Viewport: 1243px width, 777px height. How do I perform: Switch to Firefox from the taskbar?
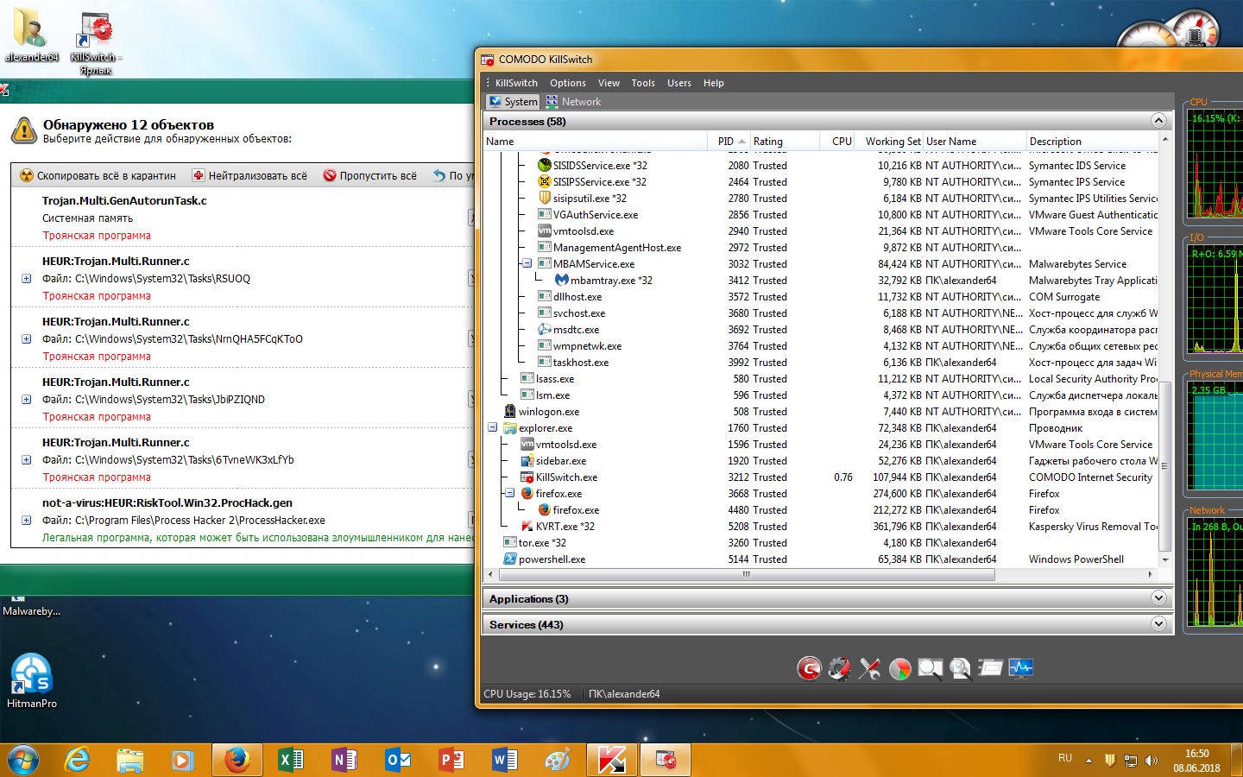(237, 760)
